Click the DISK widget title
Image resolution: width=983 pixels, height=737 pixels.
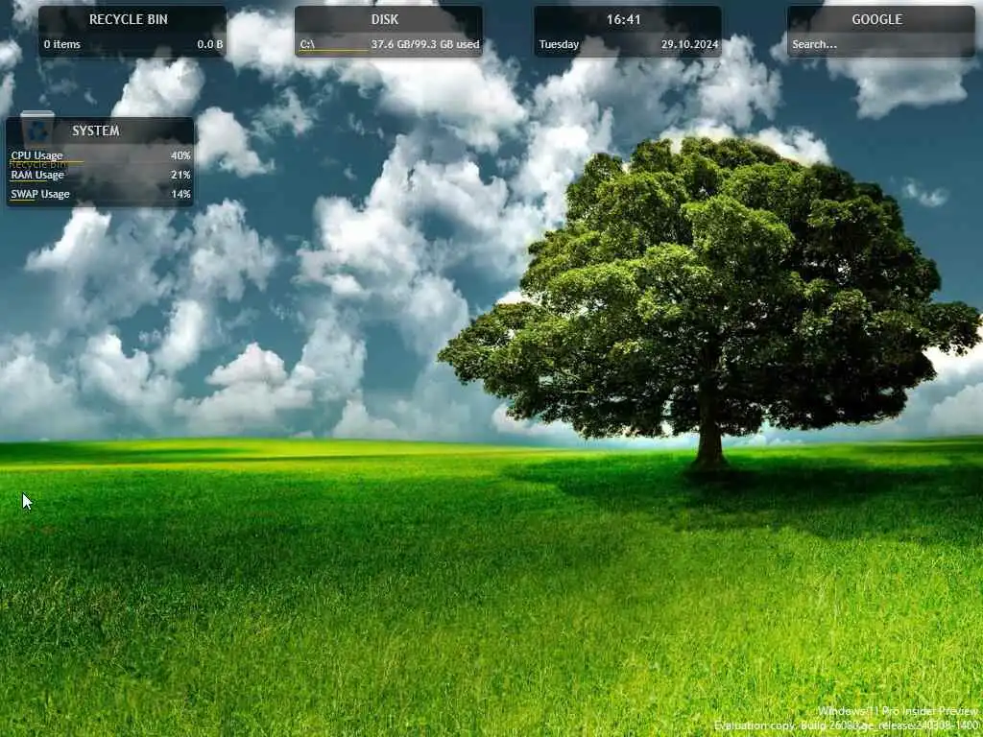(x=384, y=19)
